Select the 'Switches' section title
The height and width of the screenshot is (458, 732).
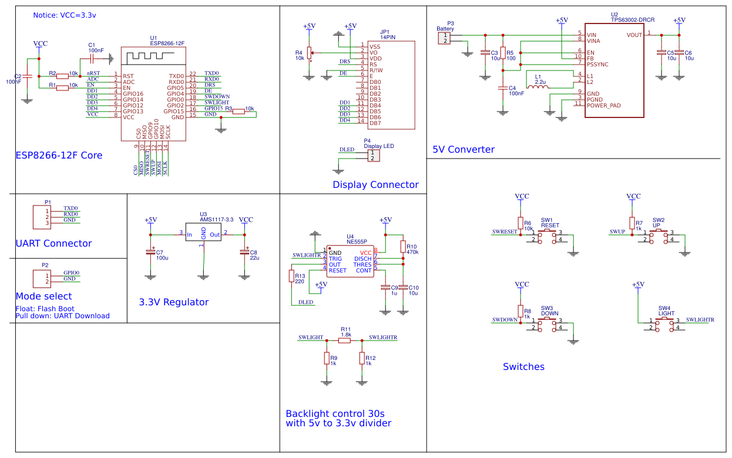(x=523, y=367)
